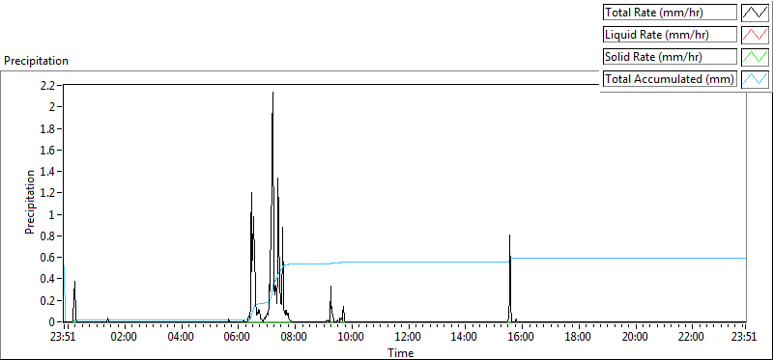Click the 1.8 y-axis tick label
Viewport: 773px width, 360px height.
[x=48, y=128]
